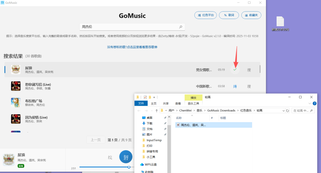
Task: Expand the Explorer ribbon with the chevron
Action: [310, 103]
